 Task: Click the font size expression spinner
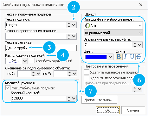point(135,45)
